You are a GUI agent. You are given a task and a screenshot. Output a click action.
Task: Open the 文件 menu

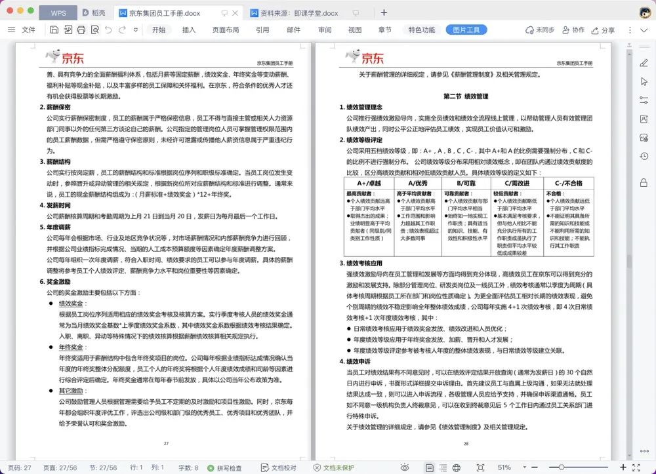(28, 30)
